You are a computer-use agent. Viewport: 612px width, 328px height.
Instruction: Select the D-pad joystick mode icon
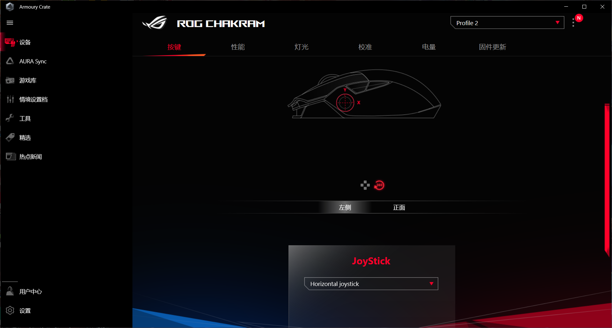click(365, 185)
